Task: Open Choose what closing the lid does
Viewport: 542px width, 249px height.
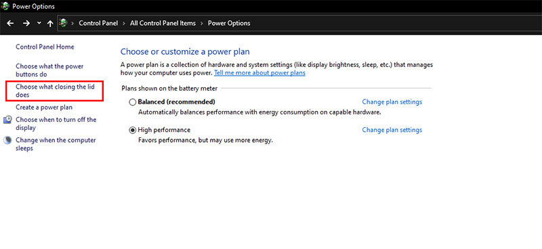Action: point(55,91)
